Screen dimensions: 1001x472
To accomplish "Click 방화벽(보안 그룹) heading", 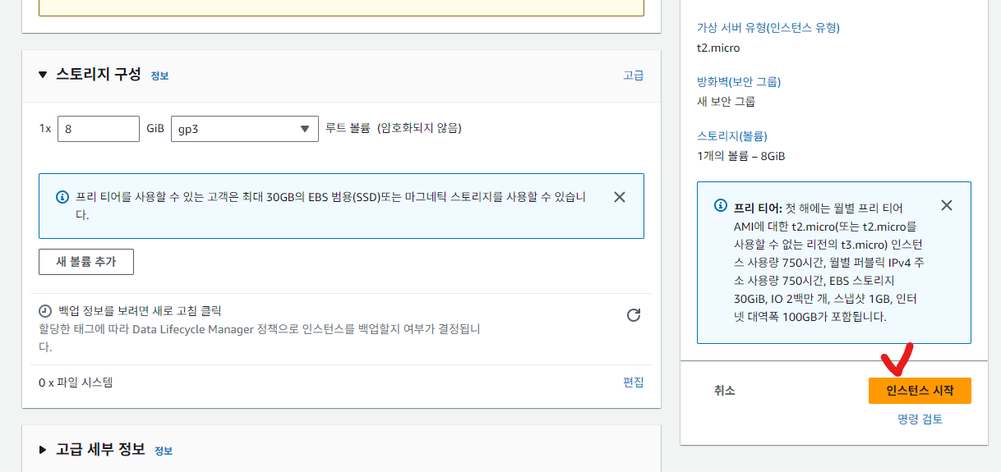I will (739, 82).
